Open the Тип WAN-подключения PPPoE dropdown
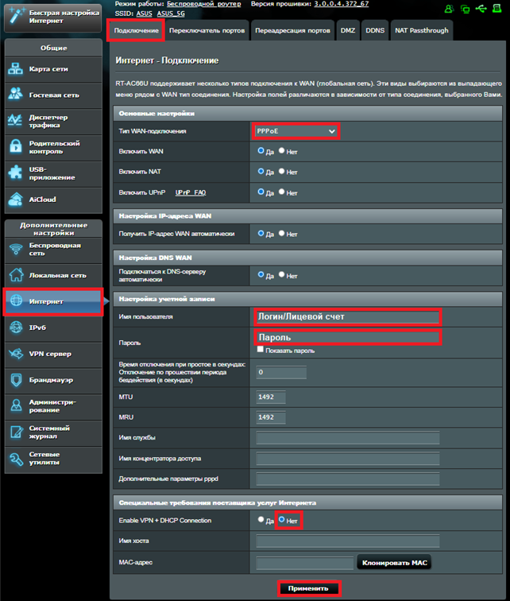510x601 pixels. click(296, 130)
